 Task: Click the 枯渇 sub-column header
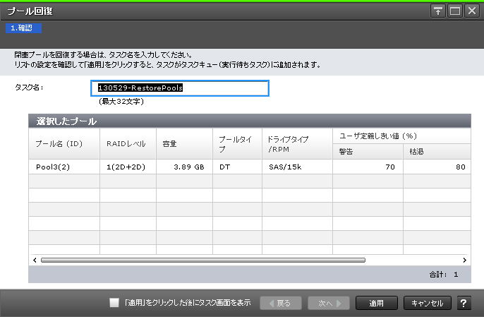point(437,151)
